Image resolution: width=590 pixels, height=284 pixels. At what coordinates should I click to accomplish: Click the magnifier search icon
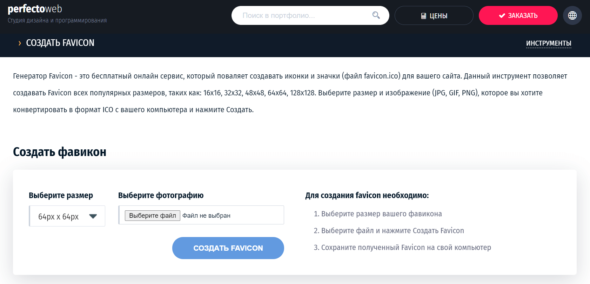[376, 15]
